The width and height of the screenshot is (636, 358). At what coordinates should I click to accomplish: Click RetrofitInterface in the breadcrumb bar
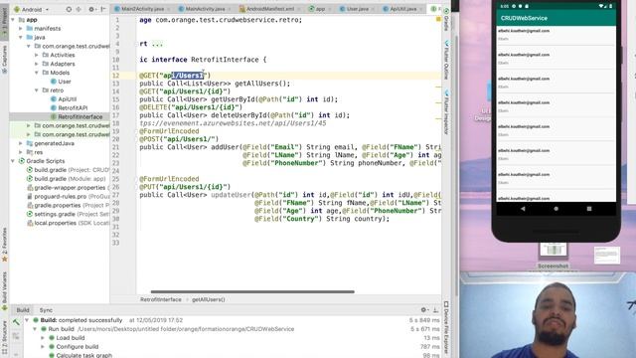(x=161, y=299)
